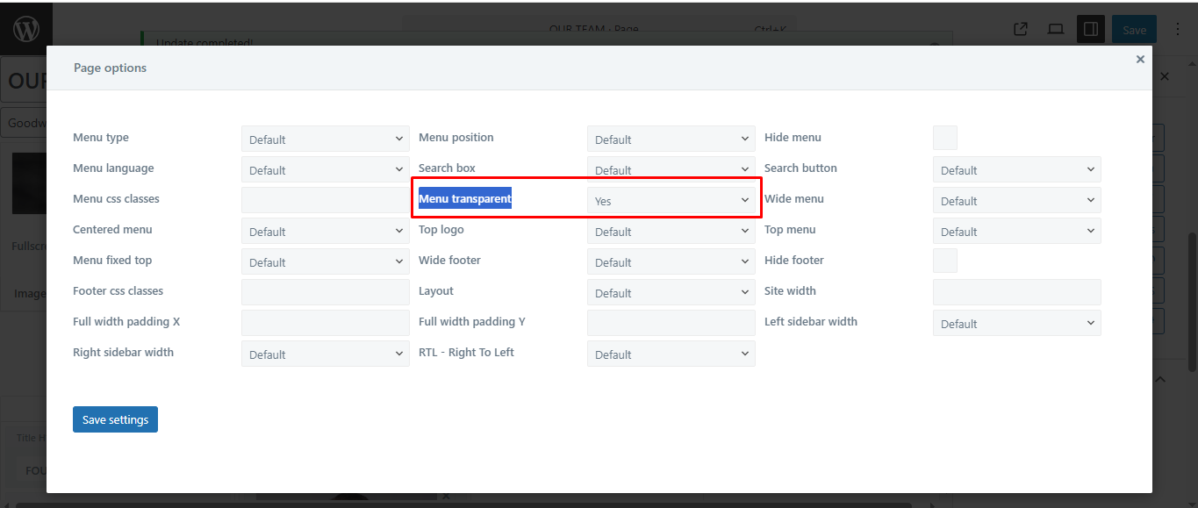Open the Top logo dropdown
The image size is (1198, 508).
(x=671, y=231)
